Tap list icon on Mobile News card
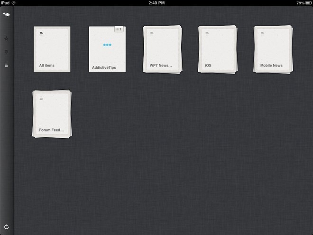Screen dimensions: 313x235 (x=262, y=34)
